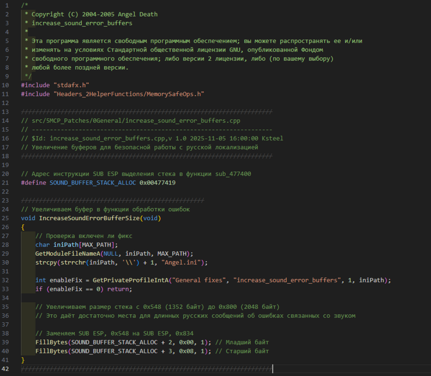Click the "General fixes" string literal
This screenshot has height=376, width=431.
[199, 280]
